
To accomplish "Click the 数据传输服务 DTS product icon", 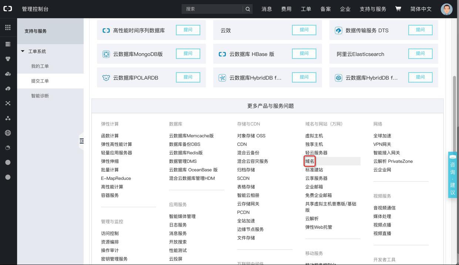I will (338, 30).
